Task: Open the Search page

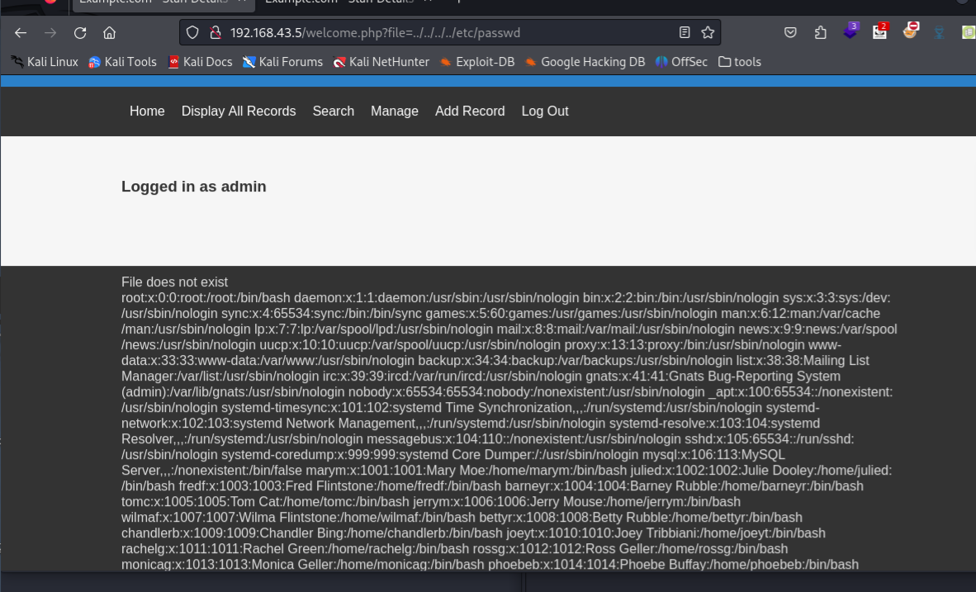Action: click(333, 111)
